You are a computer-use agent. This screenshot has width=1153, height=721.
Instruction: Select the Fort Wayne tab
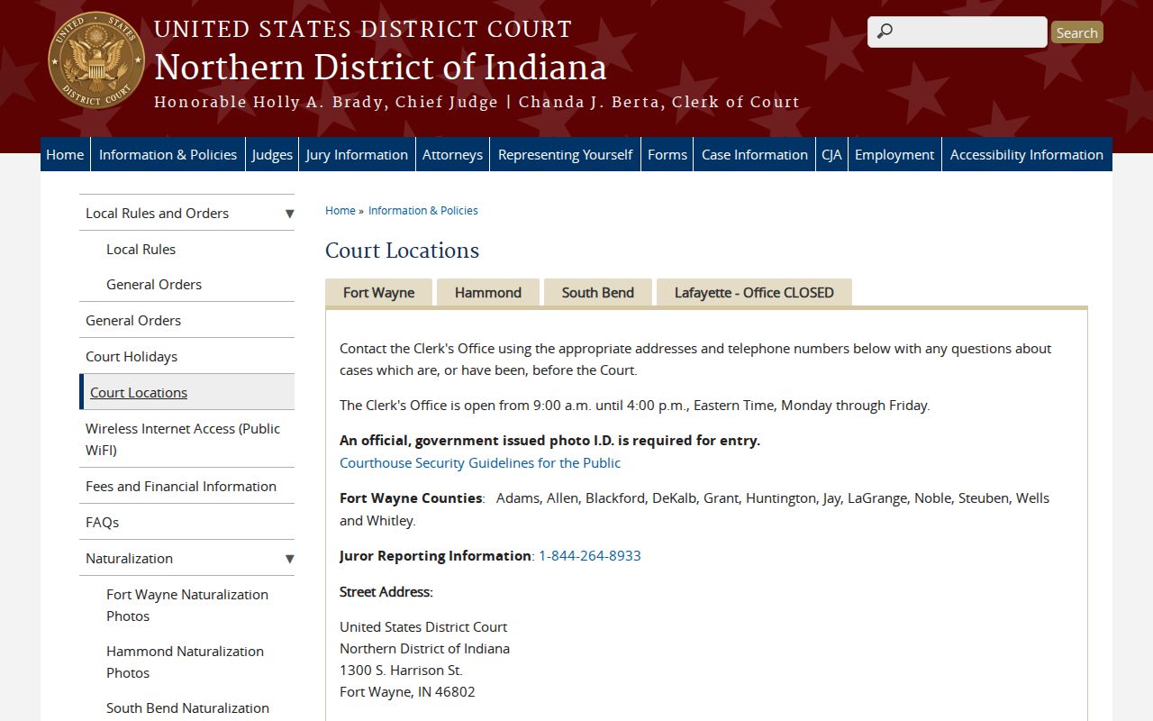click(379, 292)
